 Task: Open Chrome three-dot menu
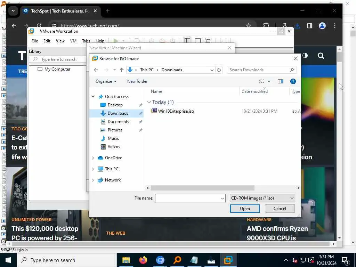[x=335, y=26]
